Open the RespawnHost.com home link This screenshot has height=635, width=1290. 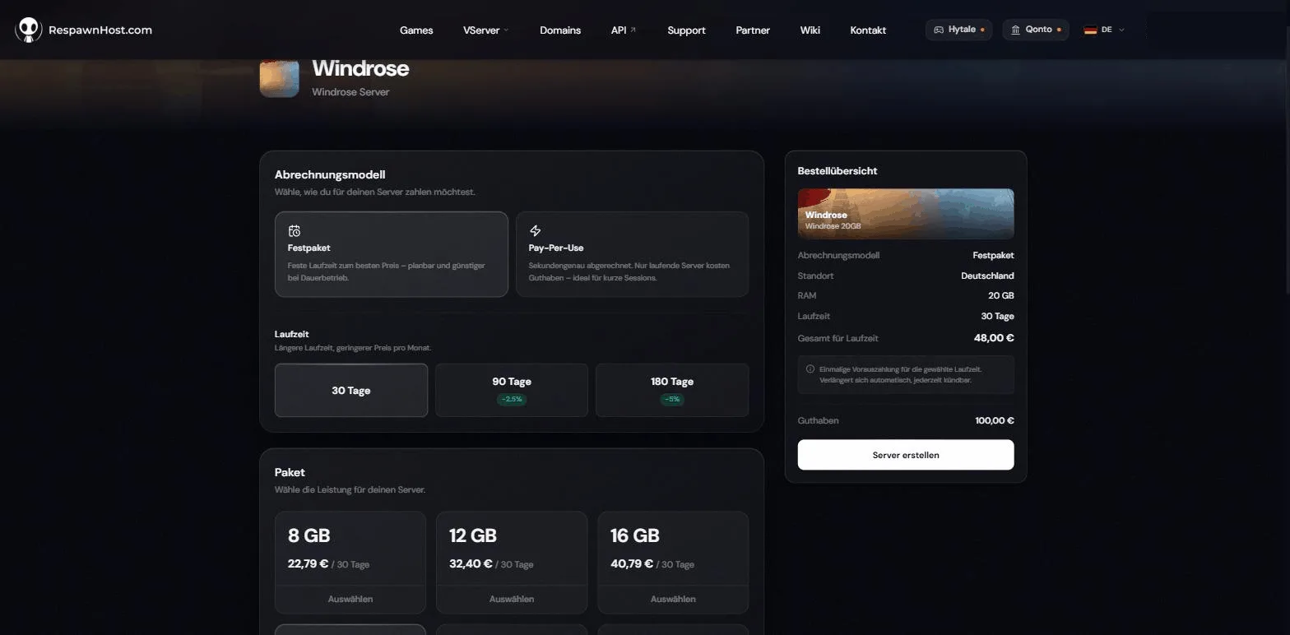point(100,30)
